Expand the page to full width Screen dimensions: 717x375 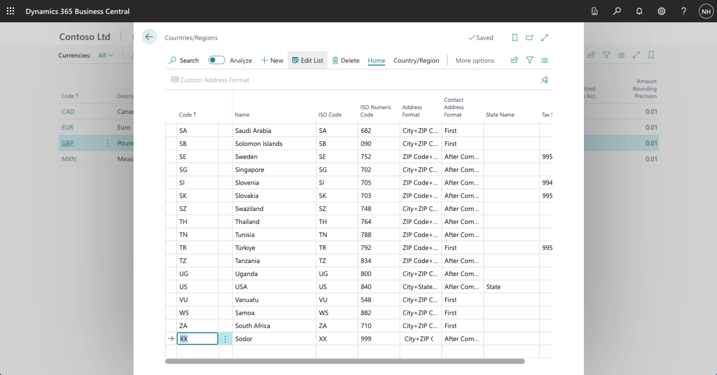tap(544, 38)
